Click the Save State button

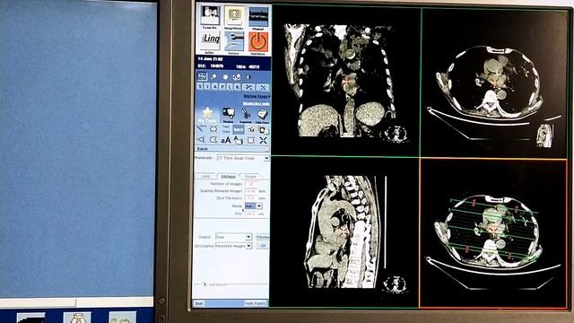tap(226, 129)
